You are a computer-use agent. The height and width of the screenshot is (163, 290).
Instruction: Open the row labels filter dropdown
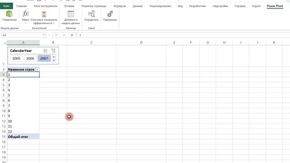tap(37, 69)
